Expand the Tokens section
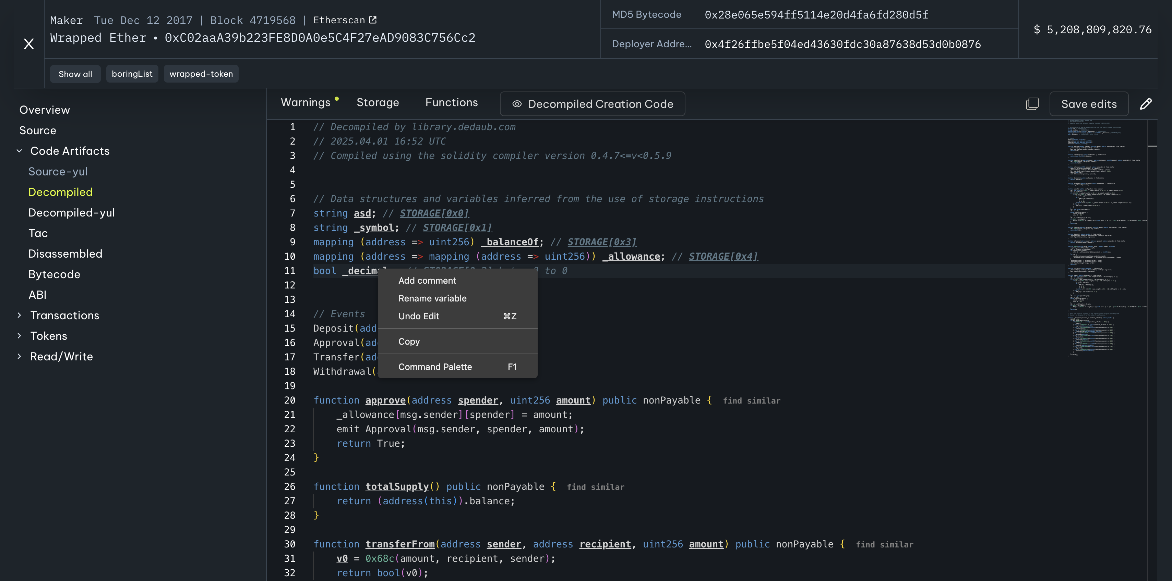 point(19,335)
